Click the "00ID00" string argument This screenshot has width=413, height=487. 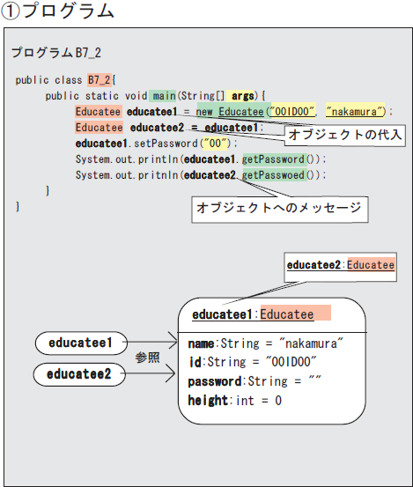tap(293, 112)
